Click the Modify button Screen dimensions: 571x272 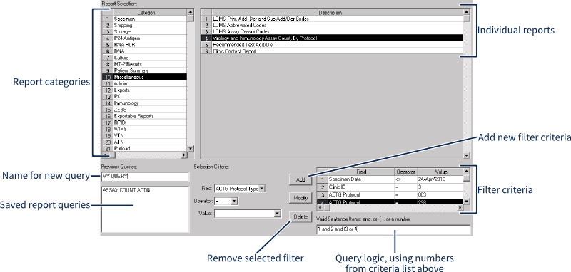300,198
